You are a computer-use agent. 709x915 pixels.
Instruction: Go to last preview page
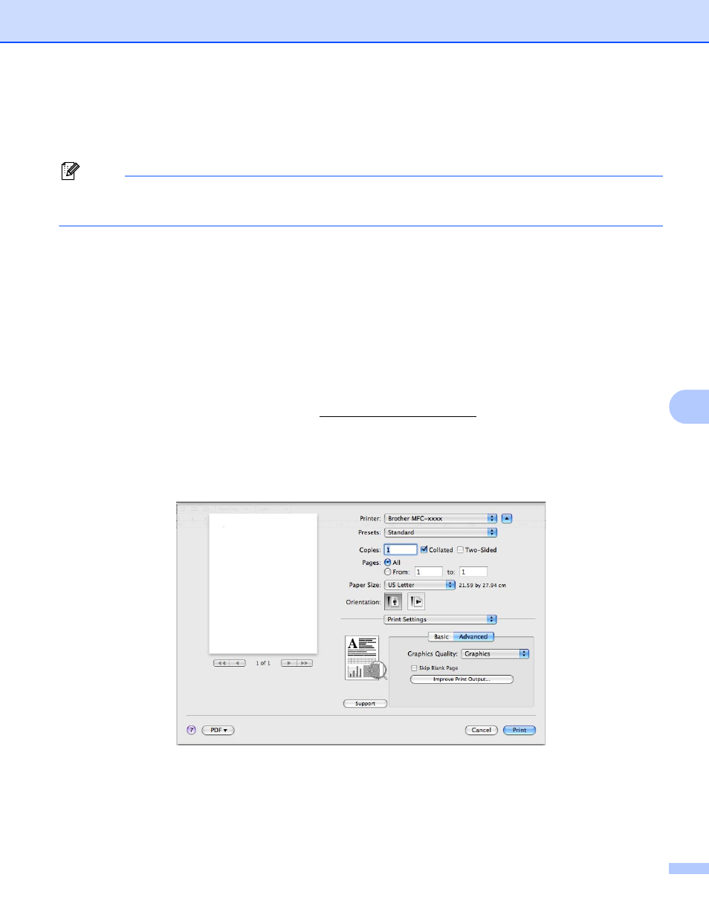(305, 662)
